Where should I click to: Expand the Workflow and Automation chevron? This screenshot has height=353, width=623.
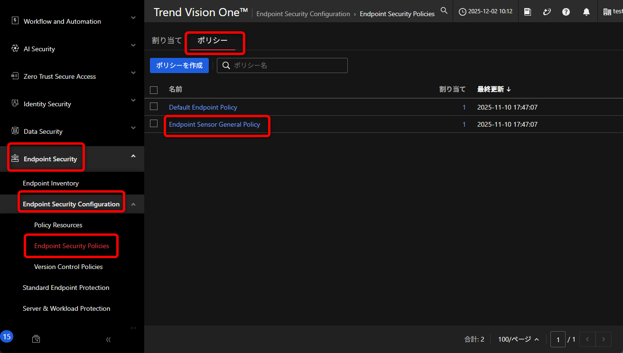[133, 18]
